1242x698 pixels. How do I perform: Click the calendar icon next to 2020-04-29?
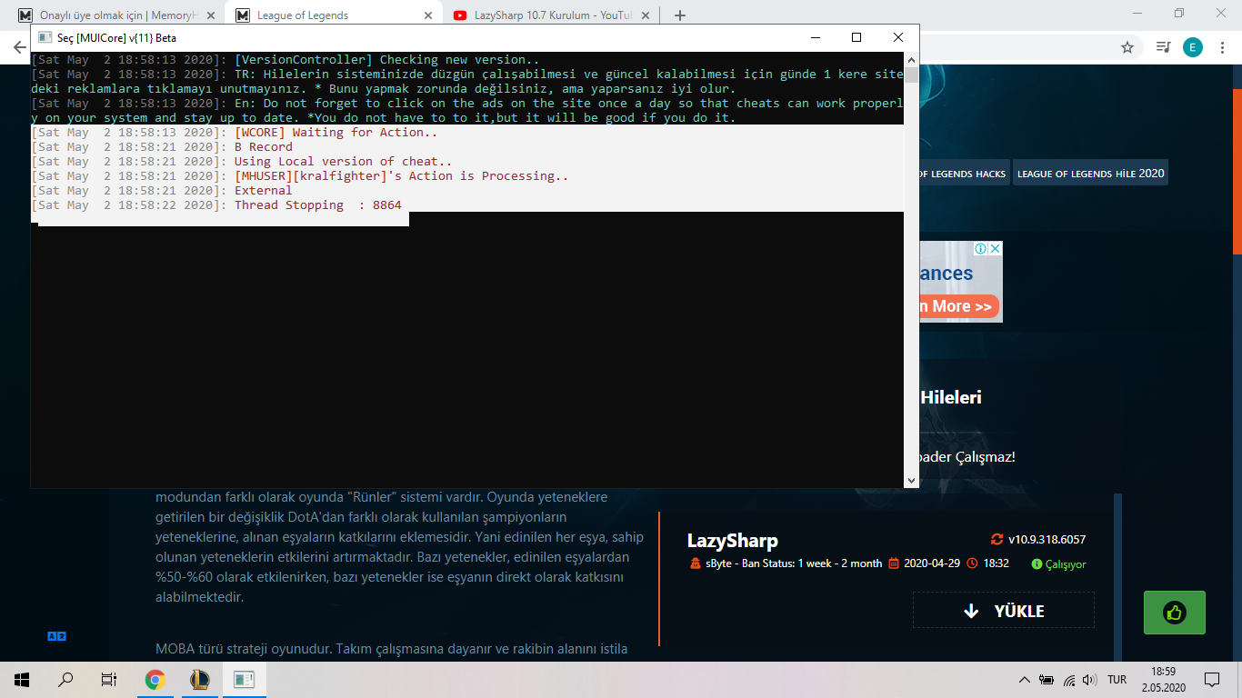[x=894, y=563]
